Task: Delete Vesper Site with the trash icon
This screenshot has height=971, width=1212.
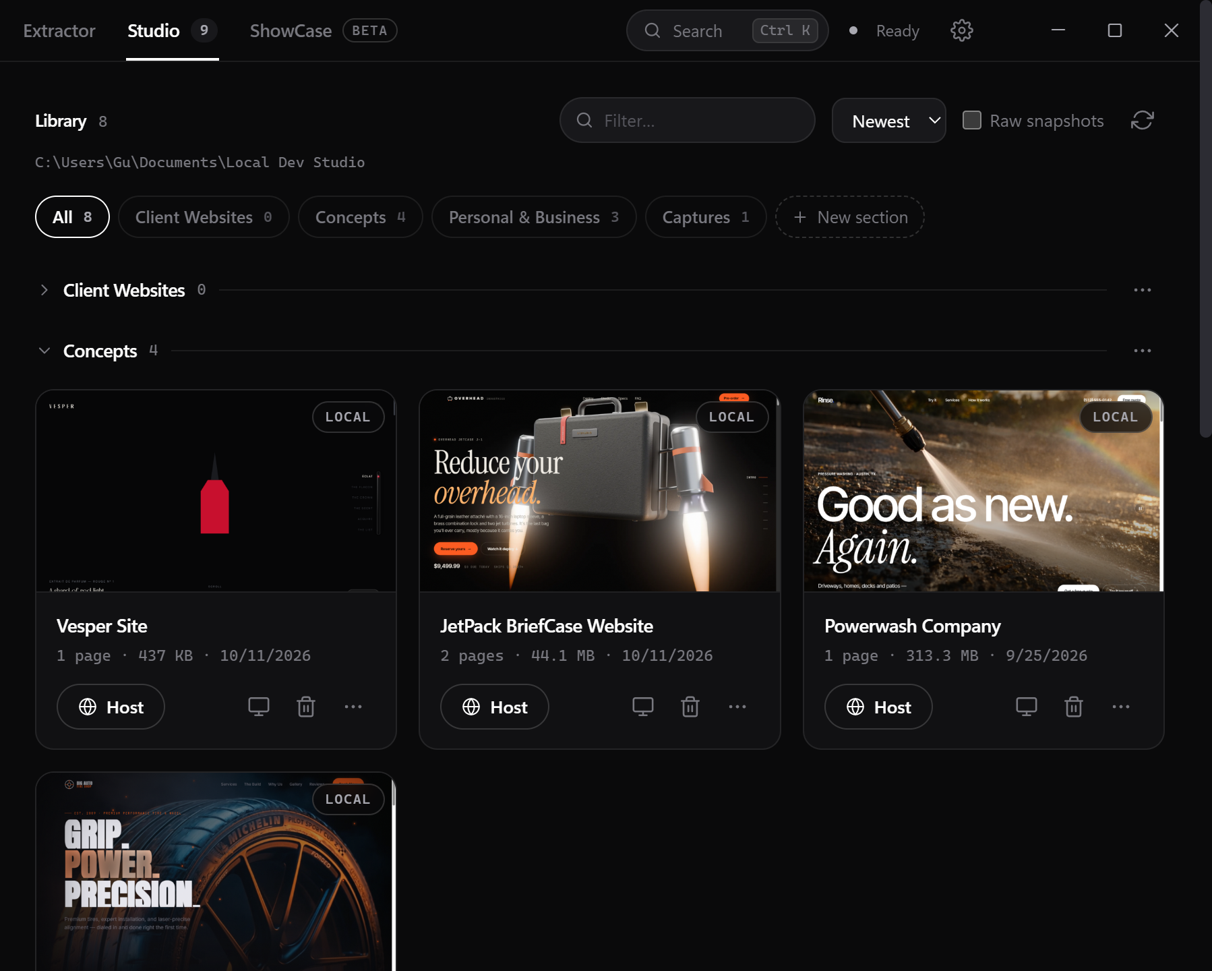Action: pyautogui.click(x=306, y=707)
